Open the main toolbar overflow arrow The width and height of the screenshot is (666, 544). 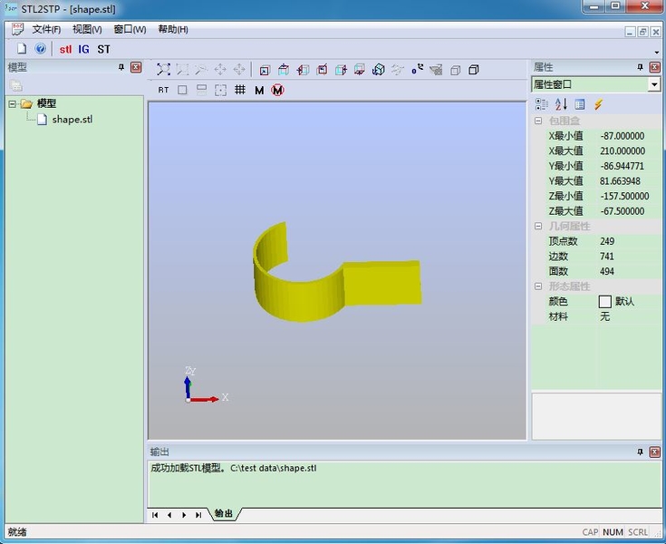(657, 53)
